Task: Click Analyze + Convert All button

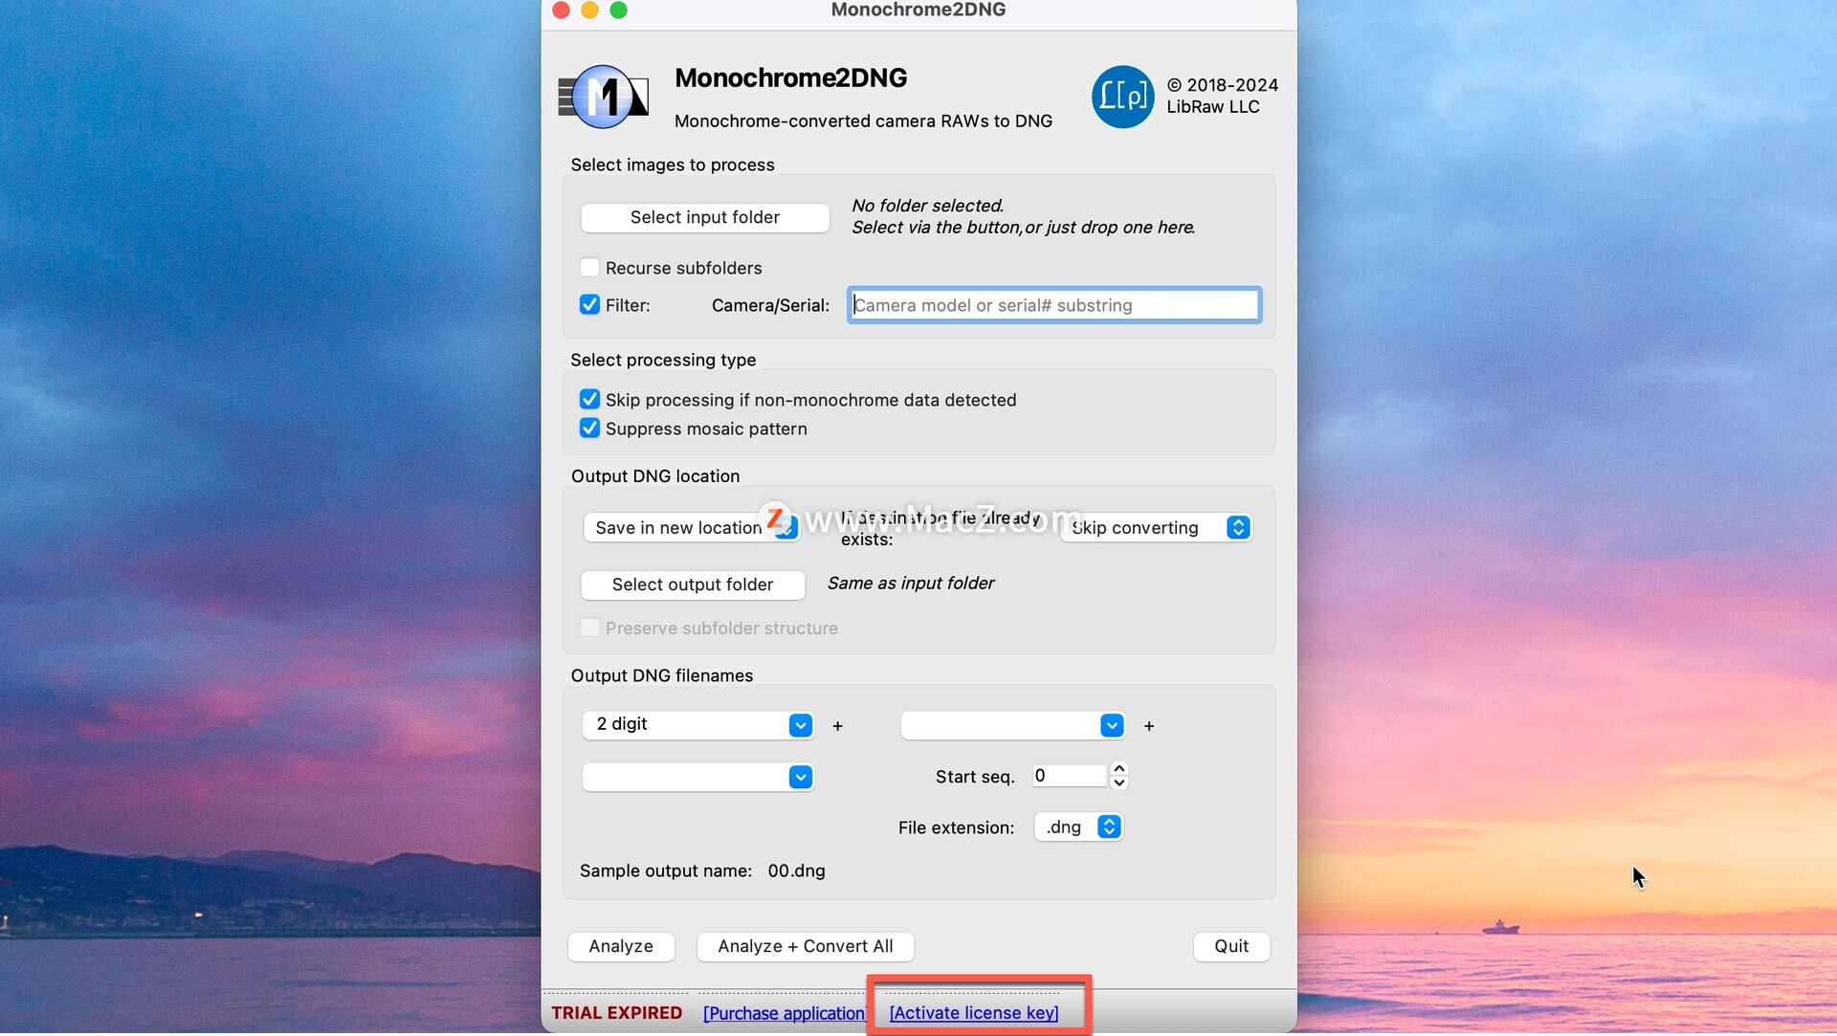Action: tap(806, 946)
